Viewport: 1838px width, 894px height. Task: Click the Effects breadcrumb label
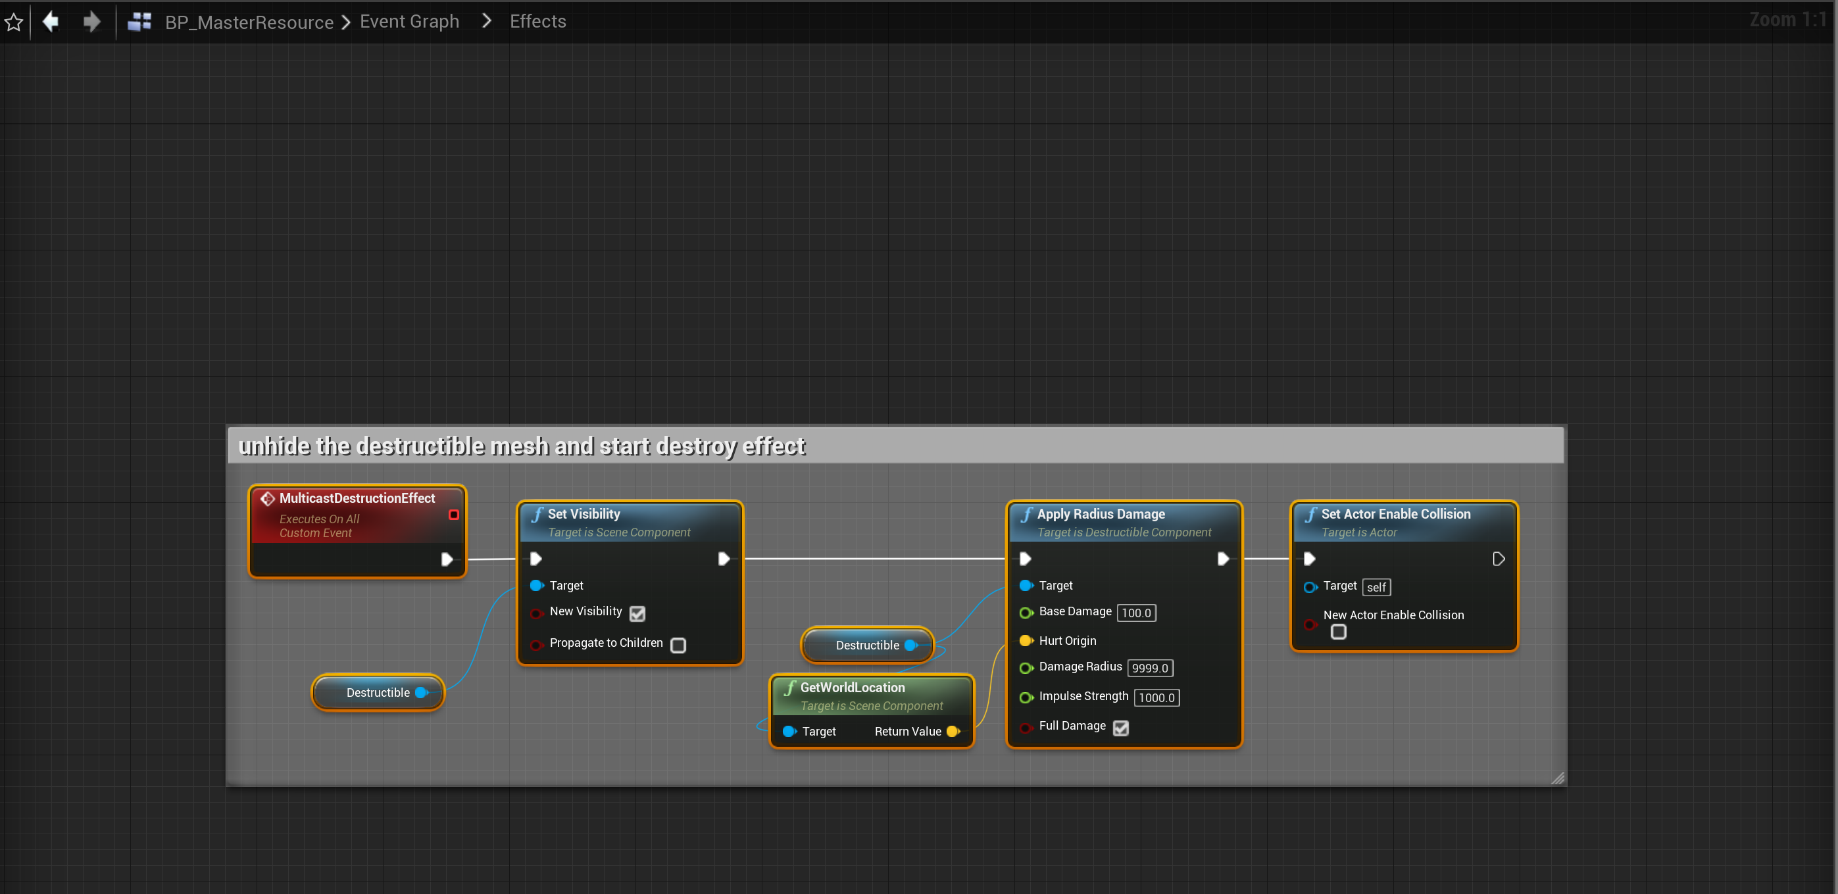click(537, 22)
